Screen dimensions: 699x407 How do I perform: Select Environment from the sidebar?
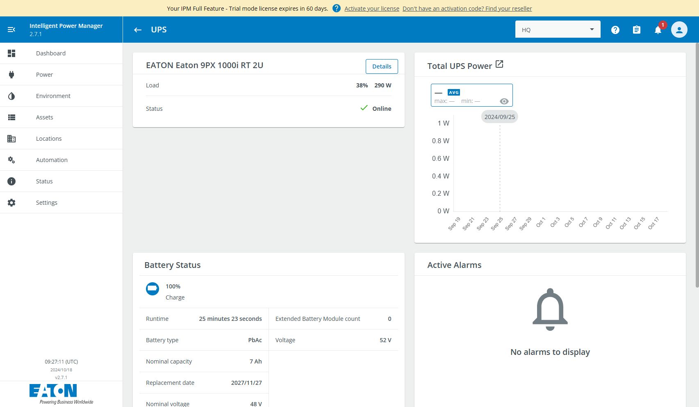53,96
